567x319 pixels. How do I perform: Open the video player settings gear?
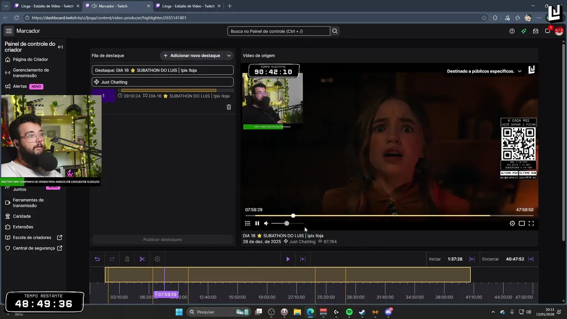pyautogui.click(x=513, y=223)
